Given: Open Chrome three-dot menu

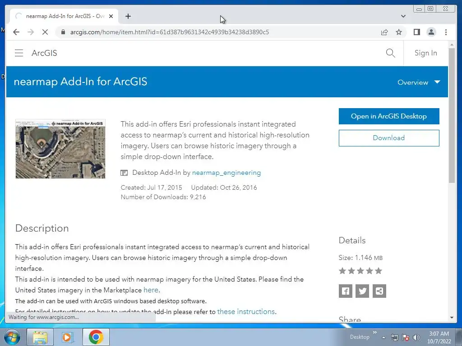Looking at the screenshot, I should point(446,32).
